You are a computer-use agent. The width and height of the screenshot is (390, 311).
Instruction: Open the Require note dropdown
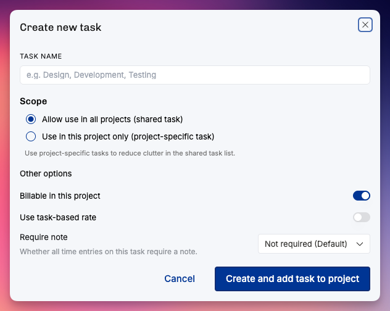[314, 244]
